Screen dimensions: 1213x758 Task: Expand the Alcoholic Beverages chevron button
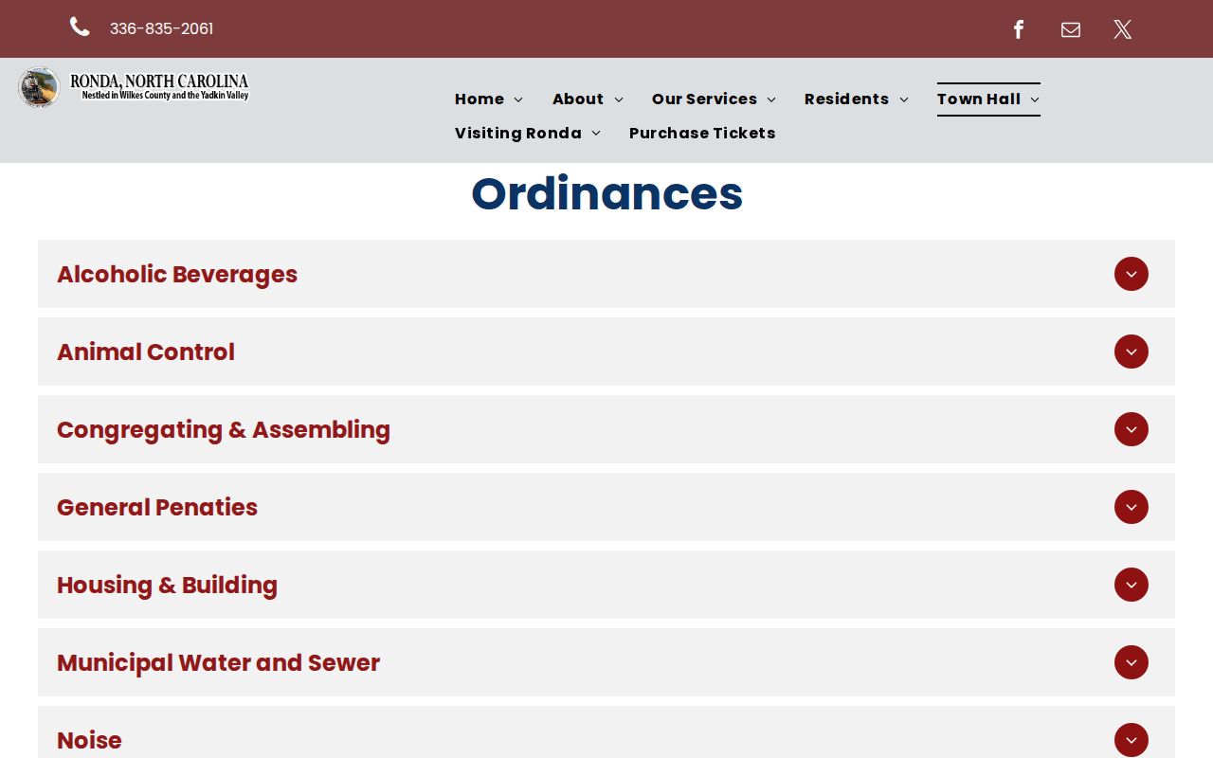click(x=1132, y=274)
